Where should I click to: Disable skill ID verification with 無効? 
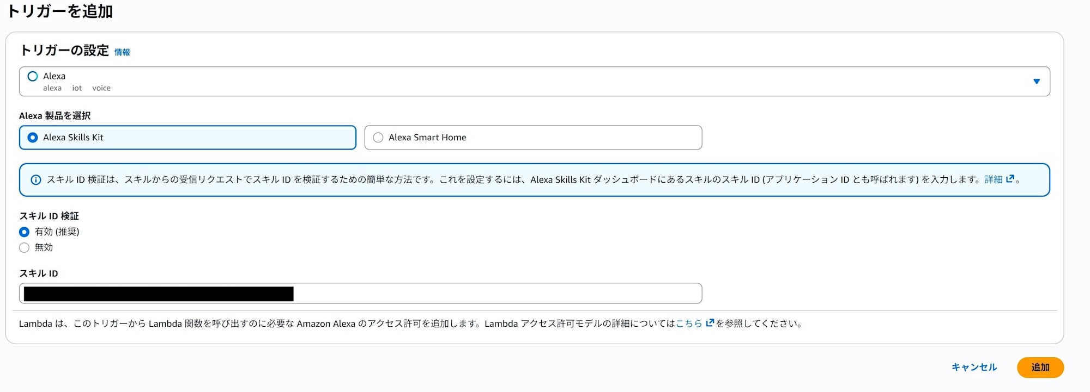tap(25, 248)
